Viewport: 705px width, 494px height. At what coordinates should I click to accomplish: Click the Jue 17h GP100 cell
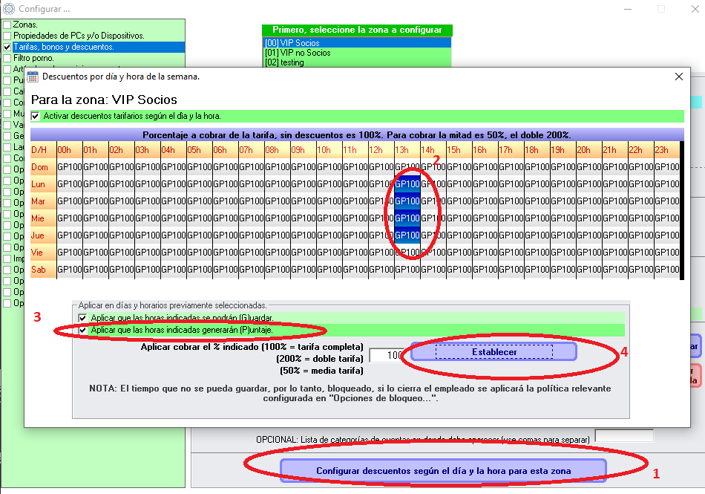[511, 235]
